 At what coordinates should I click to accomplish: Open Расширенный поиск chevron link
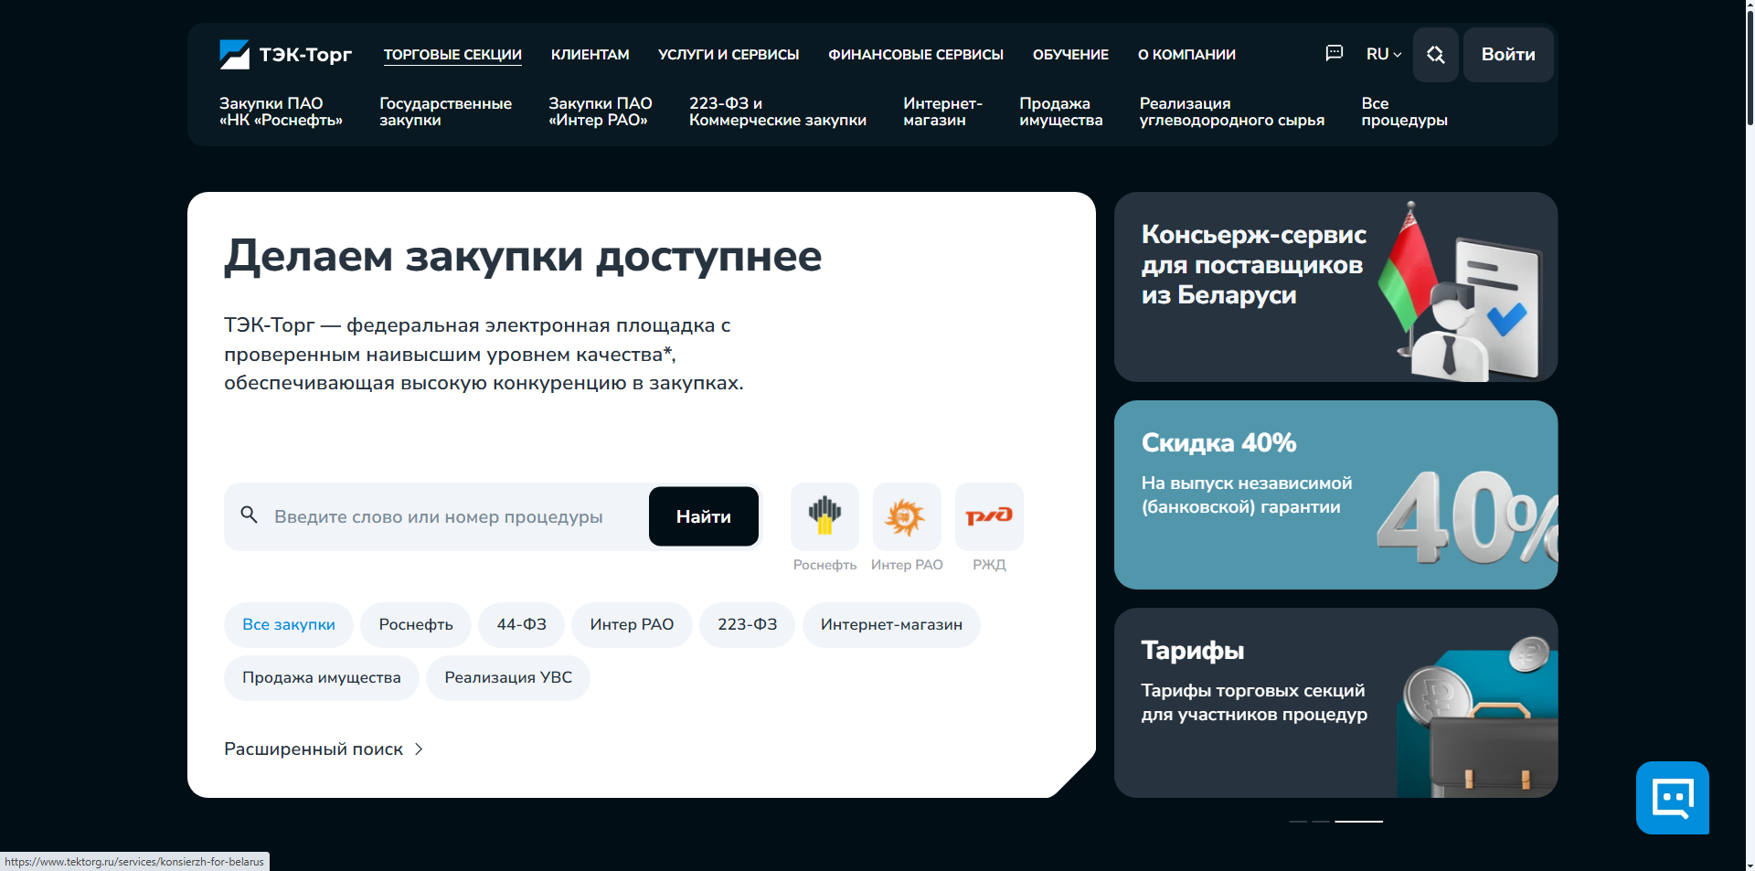(x=324, y=749)
